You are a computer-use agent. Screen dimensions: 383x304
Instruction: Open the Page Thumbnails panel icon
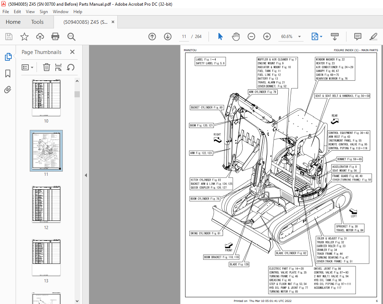click(8, 57)
